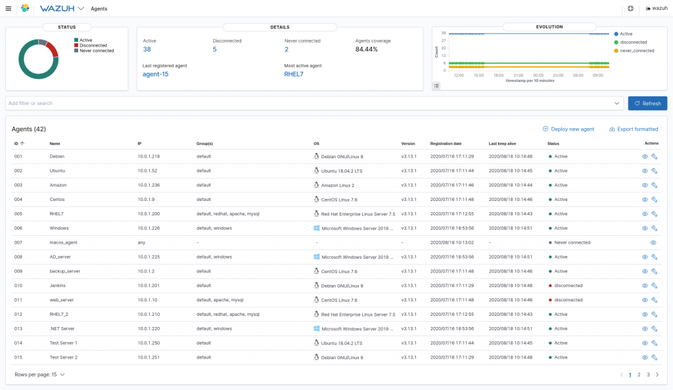Open the hamburger navigation menu
Screen dimensions: 673x390
(x=8, y=8)
